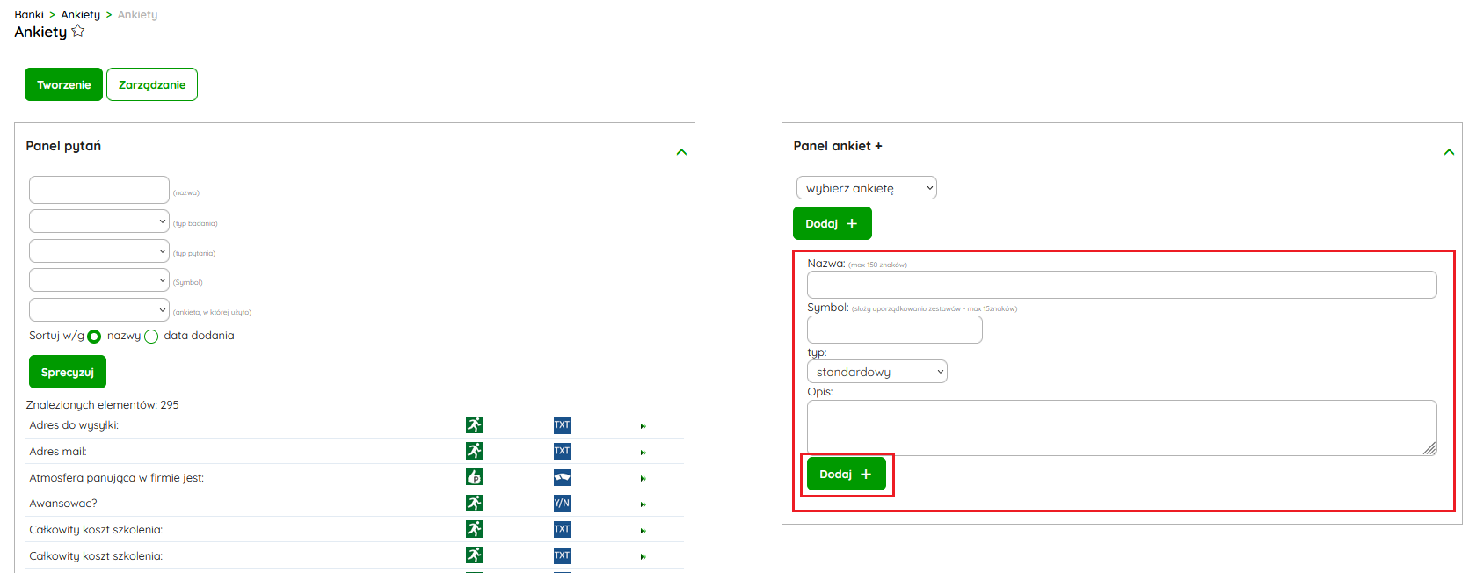
Task: Switch to the Zarządzanie tab
Action: click(152, 84)
